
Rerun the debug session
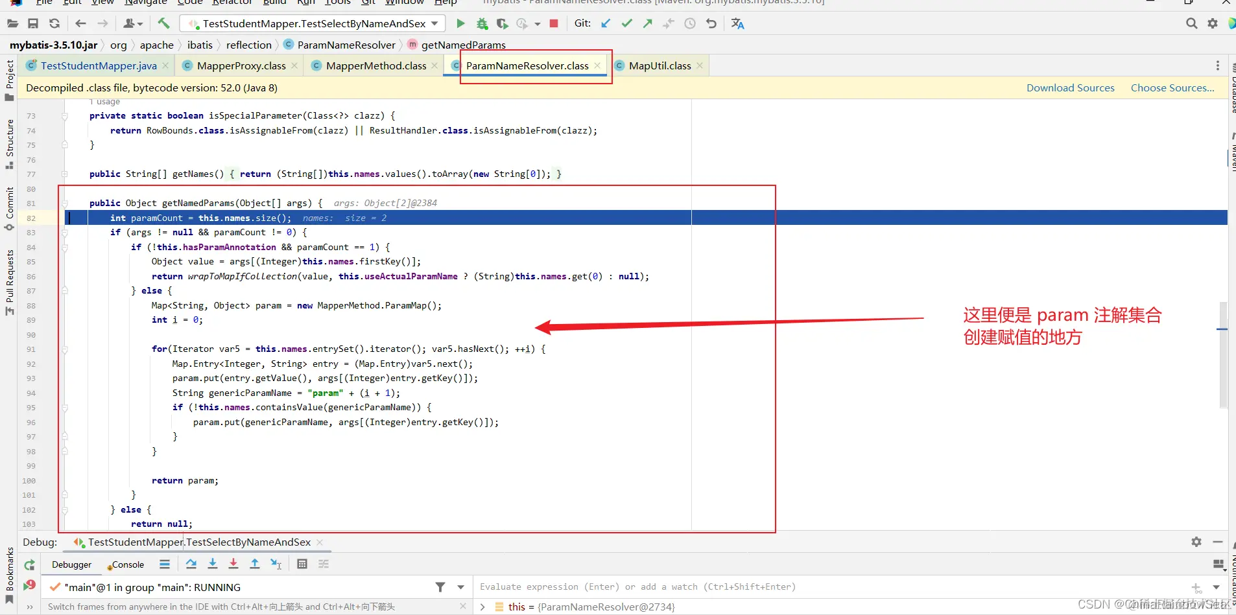pyautogui.click(x=29, y=565)
